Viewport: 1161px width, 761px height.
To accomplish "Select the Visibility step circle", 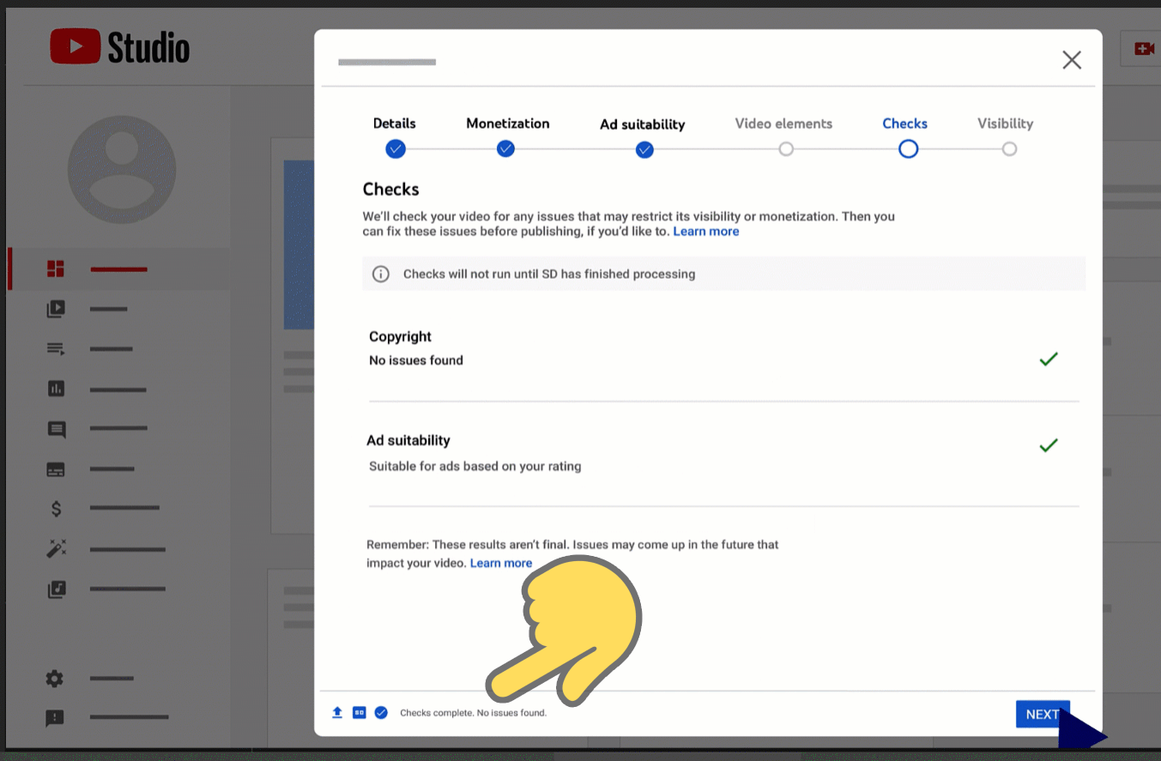I will 1009,148.
